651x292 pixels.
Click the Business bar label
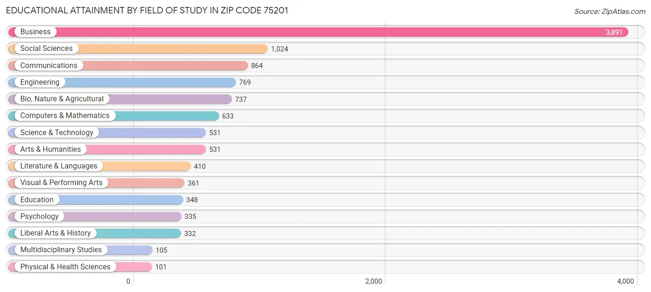click(x=35, y=32)
